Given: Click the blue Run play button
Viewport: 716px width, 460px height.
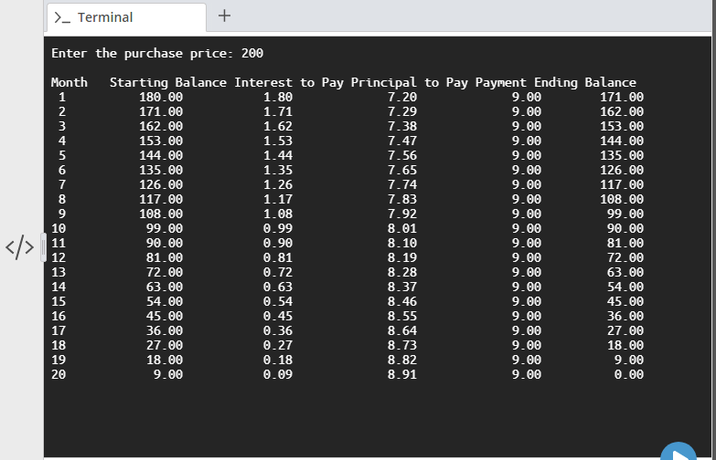Looking at the screenshot, I should click(x=679, y=452).
